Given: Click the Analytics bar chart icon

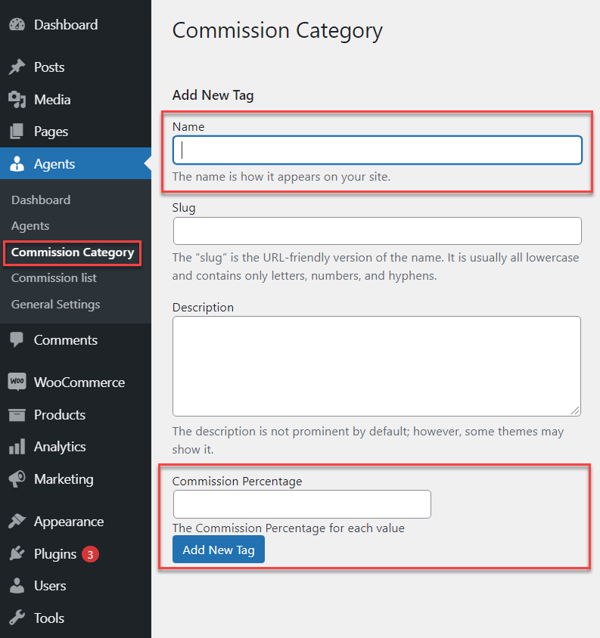Looking at the screenshot, I should pyautogui.click(x=17, y=447).
